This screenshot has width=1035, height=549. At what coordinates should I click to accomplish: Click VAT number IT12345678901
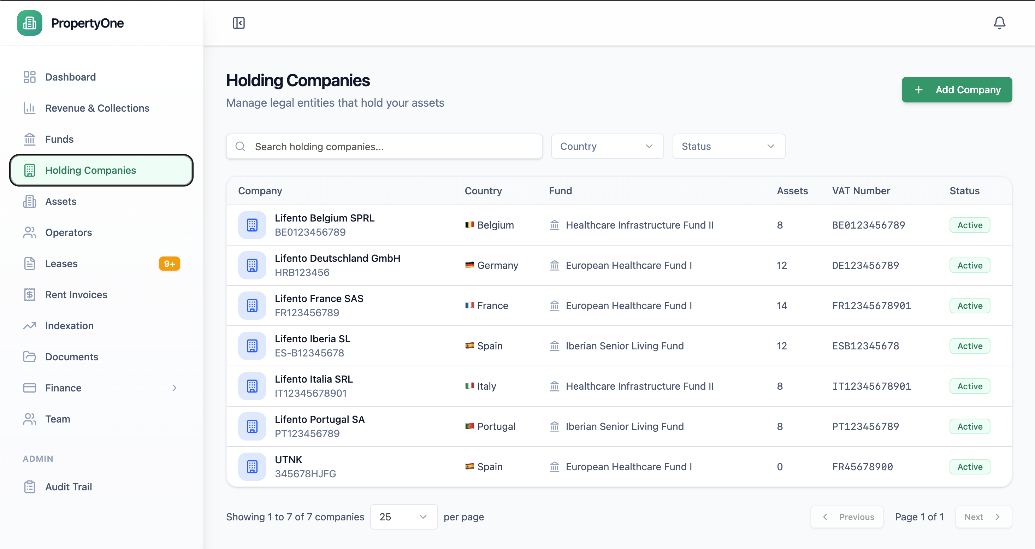(x=871, y=386)
